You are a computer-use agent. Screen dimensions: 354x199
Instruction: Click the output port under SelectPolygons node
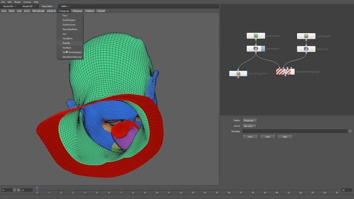(238, 77)
